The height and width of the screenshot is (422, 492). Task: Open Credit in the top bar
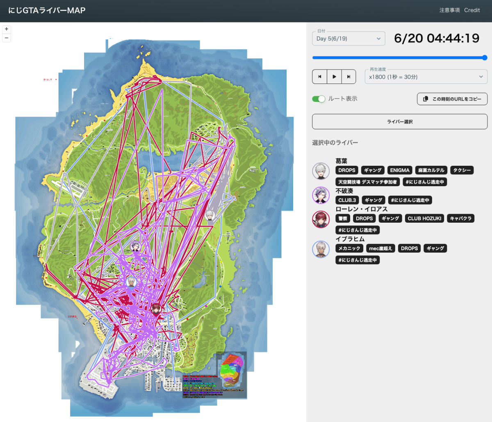click(472, 10)
